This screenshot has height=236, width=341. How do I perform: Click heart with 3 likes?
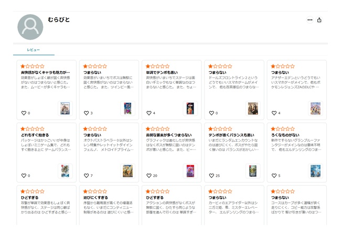point(87,113)
